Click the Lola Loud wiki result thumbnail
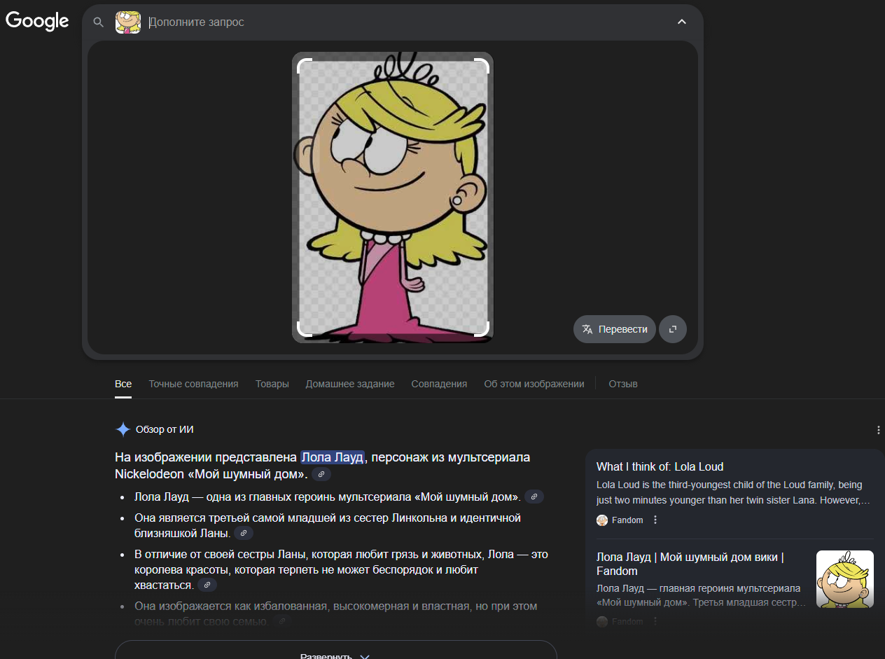Viewport: 885px width, 659px height. 845,579
